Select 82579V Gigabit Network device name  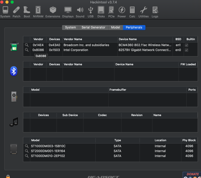click(145, 50)
